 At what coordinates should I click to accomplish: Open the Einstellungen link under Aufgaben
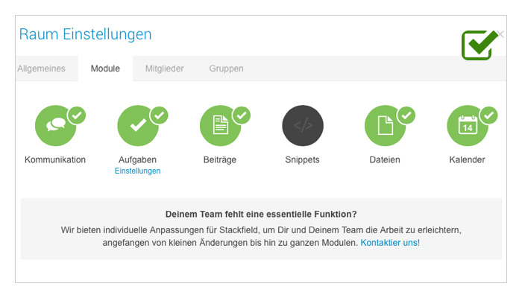(137, 171)
